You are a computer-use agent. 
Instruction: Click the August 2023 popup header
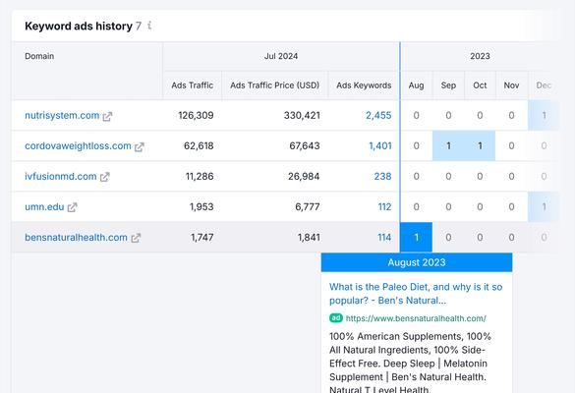tap(417, 262)
